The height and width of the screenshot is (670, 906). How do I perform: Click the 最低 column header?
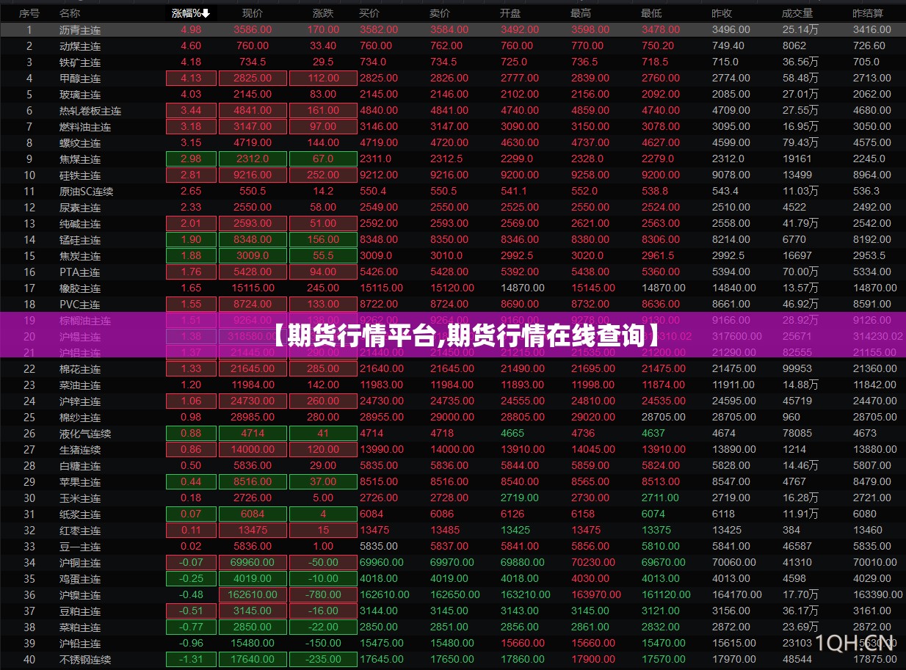pyautogui.click(x=652, y=13)
